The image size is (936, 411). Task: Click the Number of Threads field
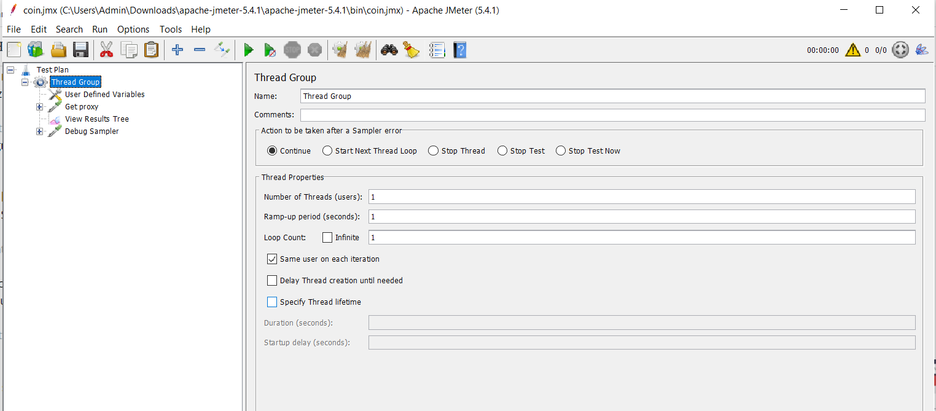642,197
